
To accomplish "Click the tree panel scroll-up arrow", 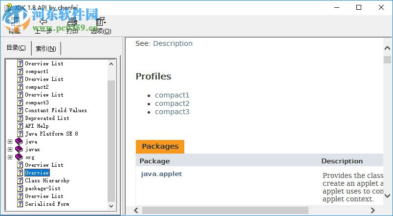I will (111, 64).
